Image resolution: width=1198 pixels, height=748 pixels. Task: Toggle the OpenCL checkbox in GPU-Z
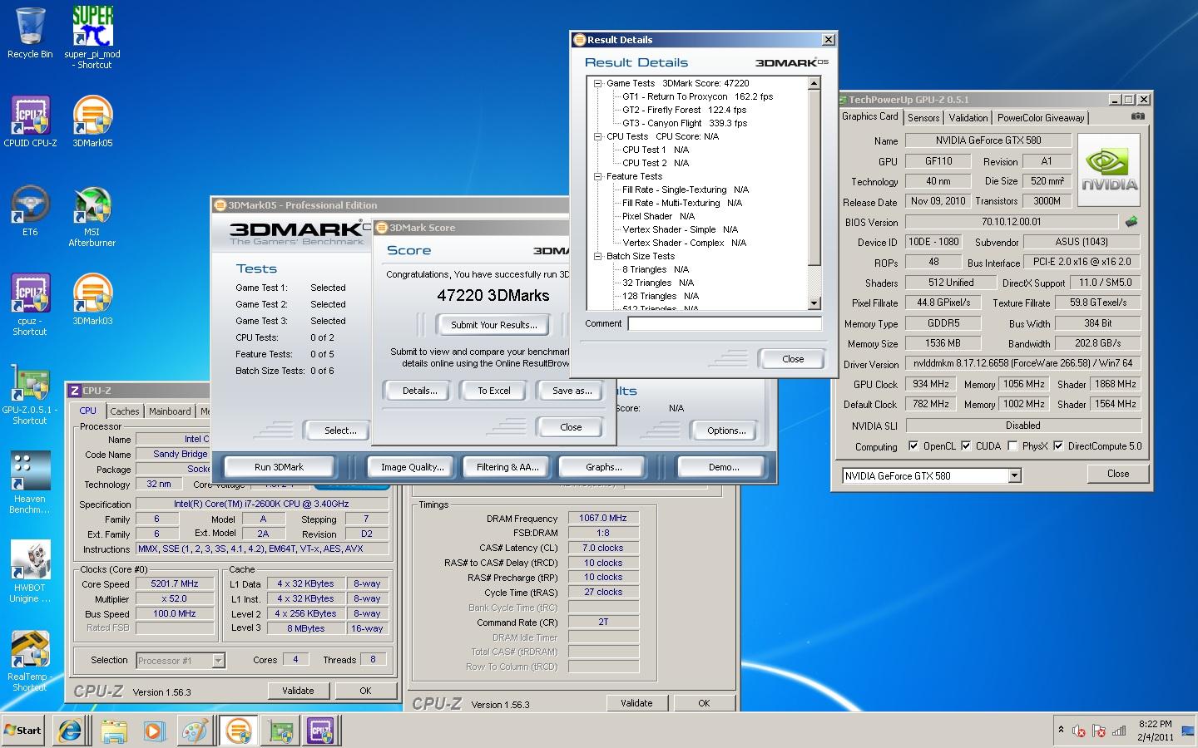coord(913,446)
